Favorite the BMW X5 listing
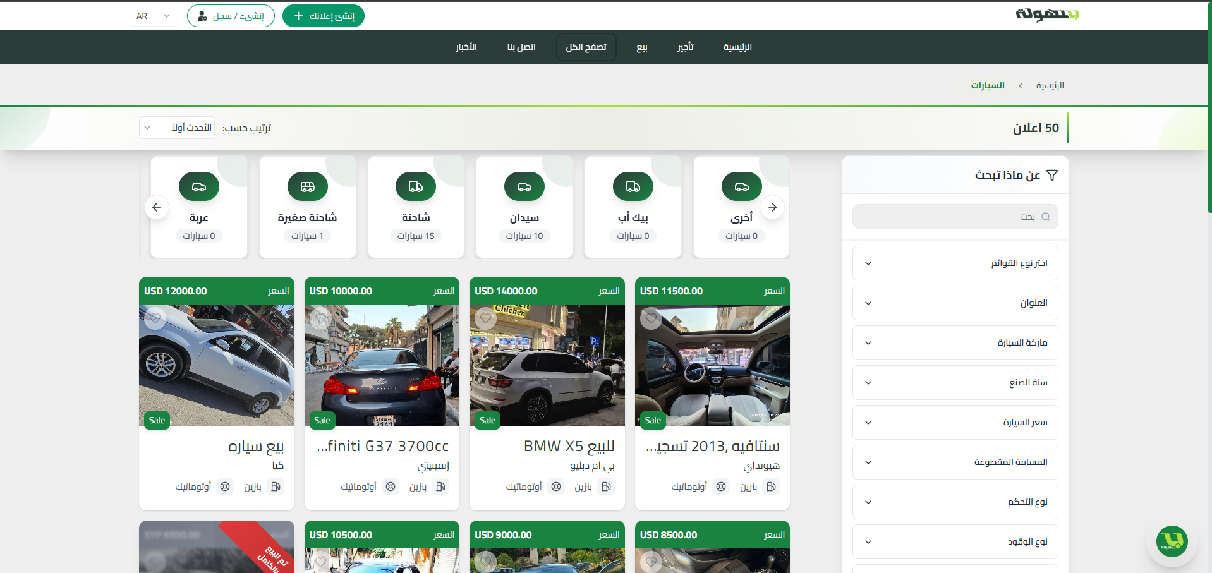This screenshot has width=1212, height=573. (x=485, y=318)
